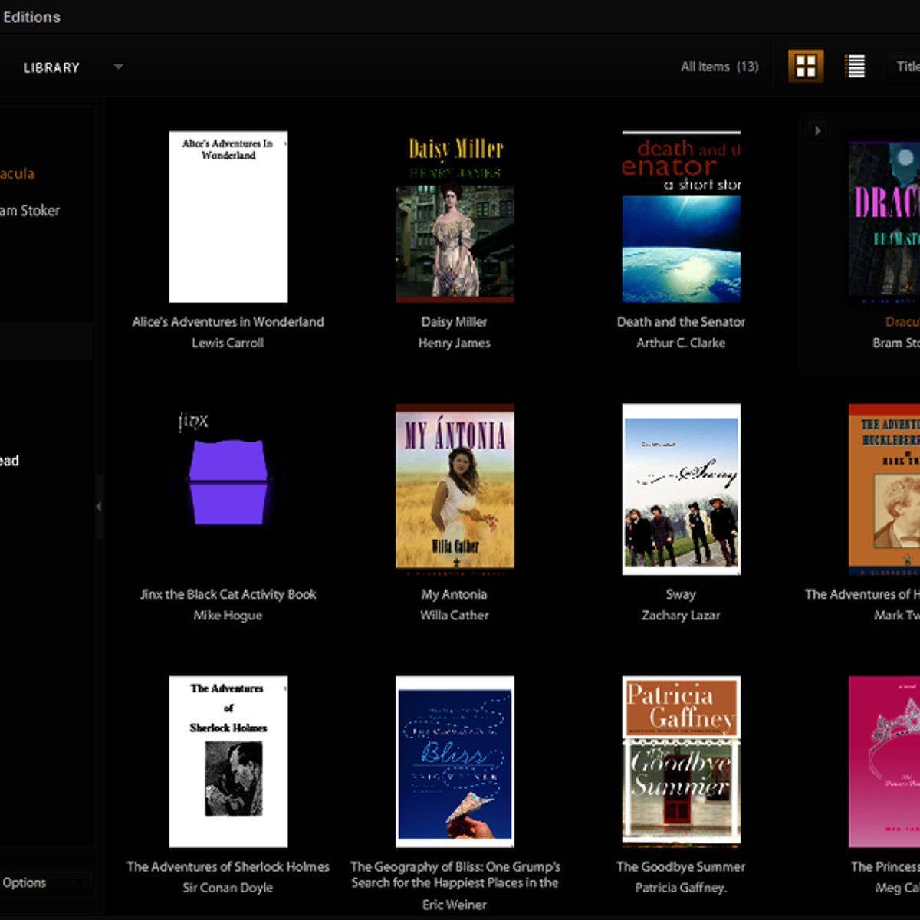Viewport: 920px width, 920px height.
Task: Switch to grid view layout
Action: click(x=806, y=66)
